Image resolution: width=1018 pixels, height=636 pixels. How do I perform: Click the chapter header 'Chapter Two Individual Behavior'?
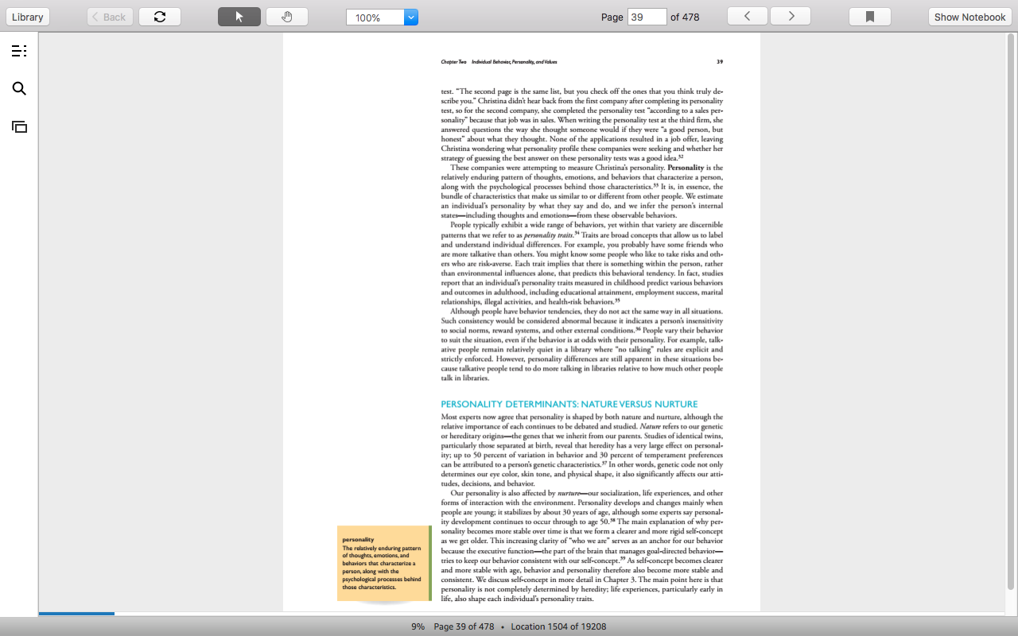click(499, 62)
